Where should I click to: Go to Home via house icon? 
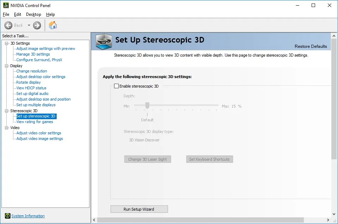[x=53, y=25]
